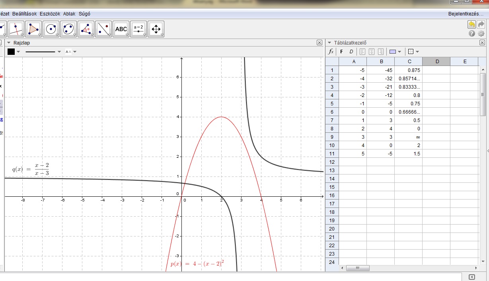Select the Angle measurement tool

point(86,29)
